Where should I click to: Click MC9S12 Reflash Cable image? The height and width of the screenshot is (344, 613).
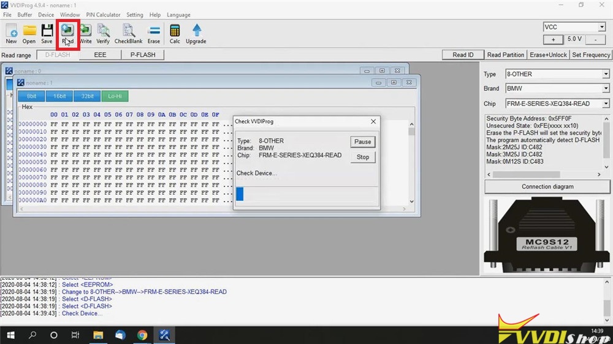coord(547,234)
